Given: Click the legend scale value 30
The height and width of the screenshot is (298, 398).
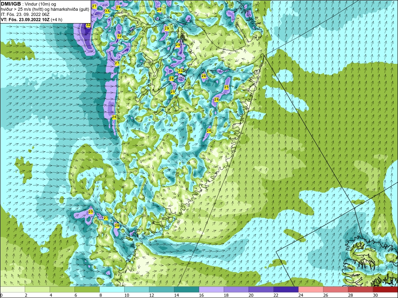Looking at the screenshot, I should 375,295.
